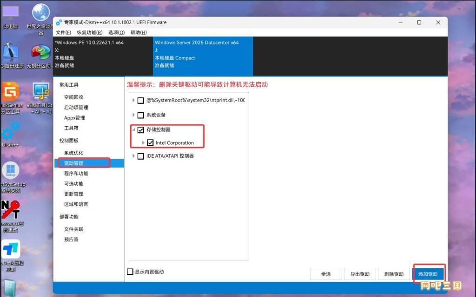Launch the Dism++ gear desktop icon
The height and width of the screenshot is (297, 476).
point(10,132)
